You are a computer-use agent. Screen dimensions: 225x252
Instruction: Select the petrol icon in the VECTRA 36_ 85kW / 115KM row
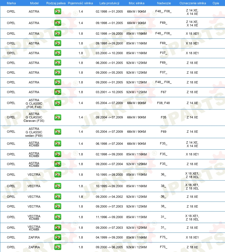click(58, 175)
